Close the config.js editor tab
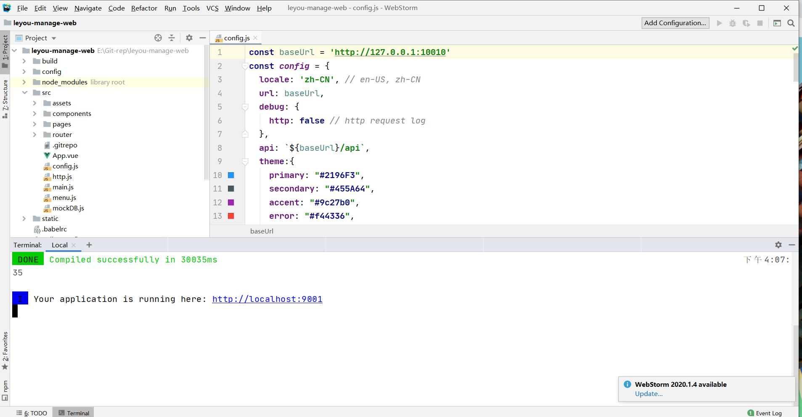This screenshot has height=417, width=802. tap(255, 38)
